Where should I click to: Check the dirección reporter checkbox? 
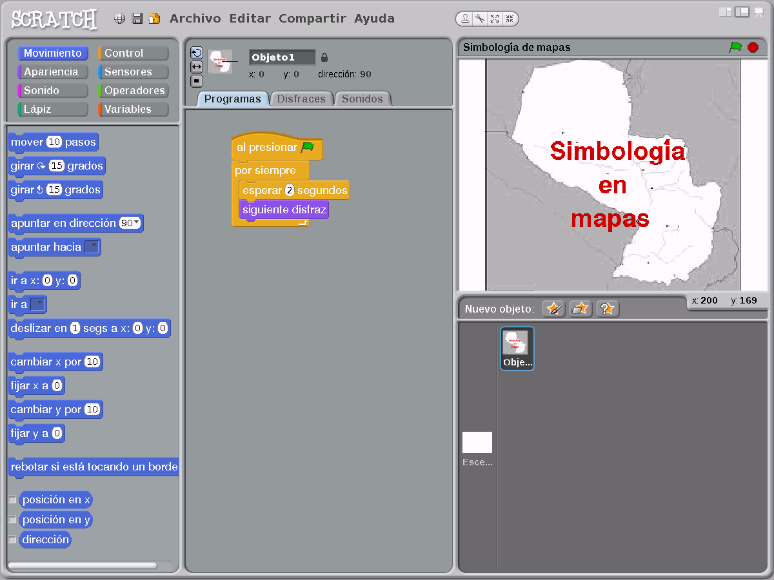click(11, 539)
